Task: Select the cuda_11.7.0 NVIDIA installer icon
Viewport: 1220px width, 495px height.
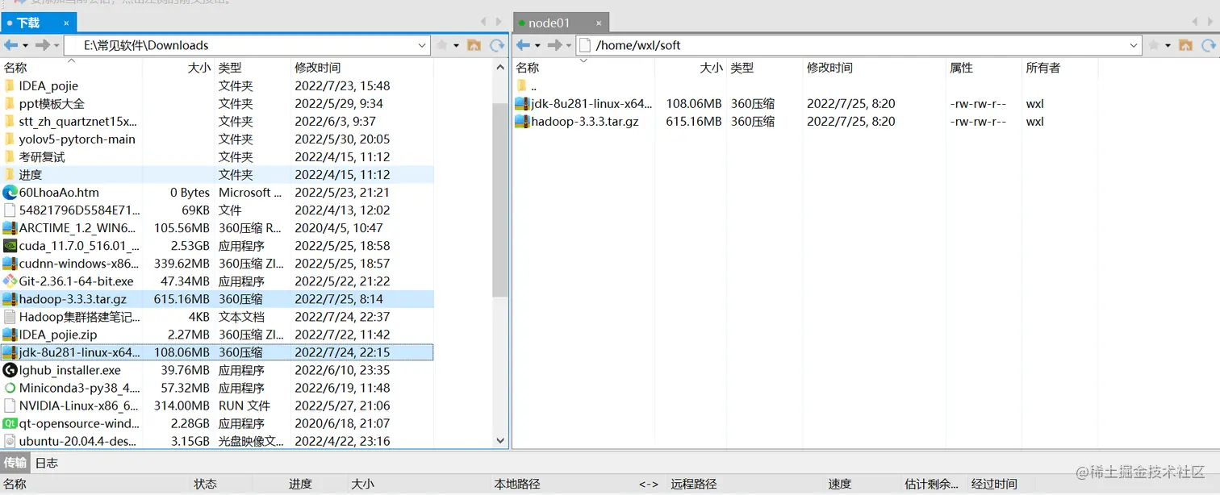Action: click(10, 246)
